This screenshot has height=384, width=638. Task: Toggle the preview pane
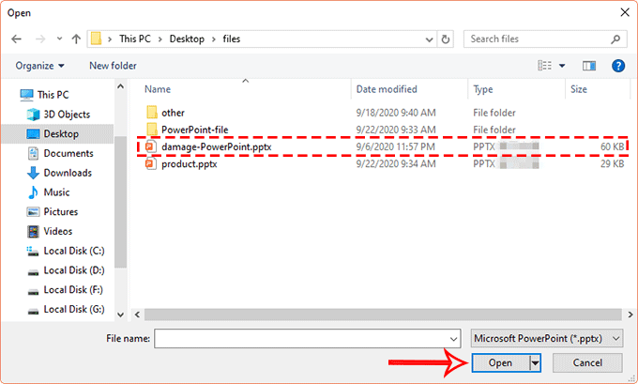pos(589,66)
